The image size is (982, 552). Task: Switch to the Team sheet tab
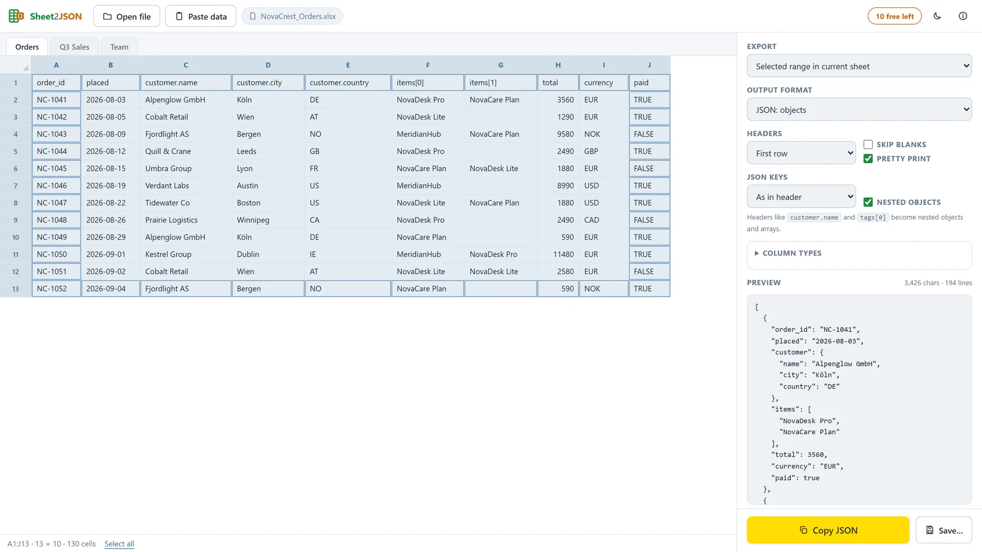120,47
